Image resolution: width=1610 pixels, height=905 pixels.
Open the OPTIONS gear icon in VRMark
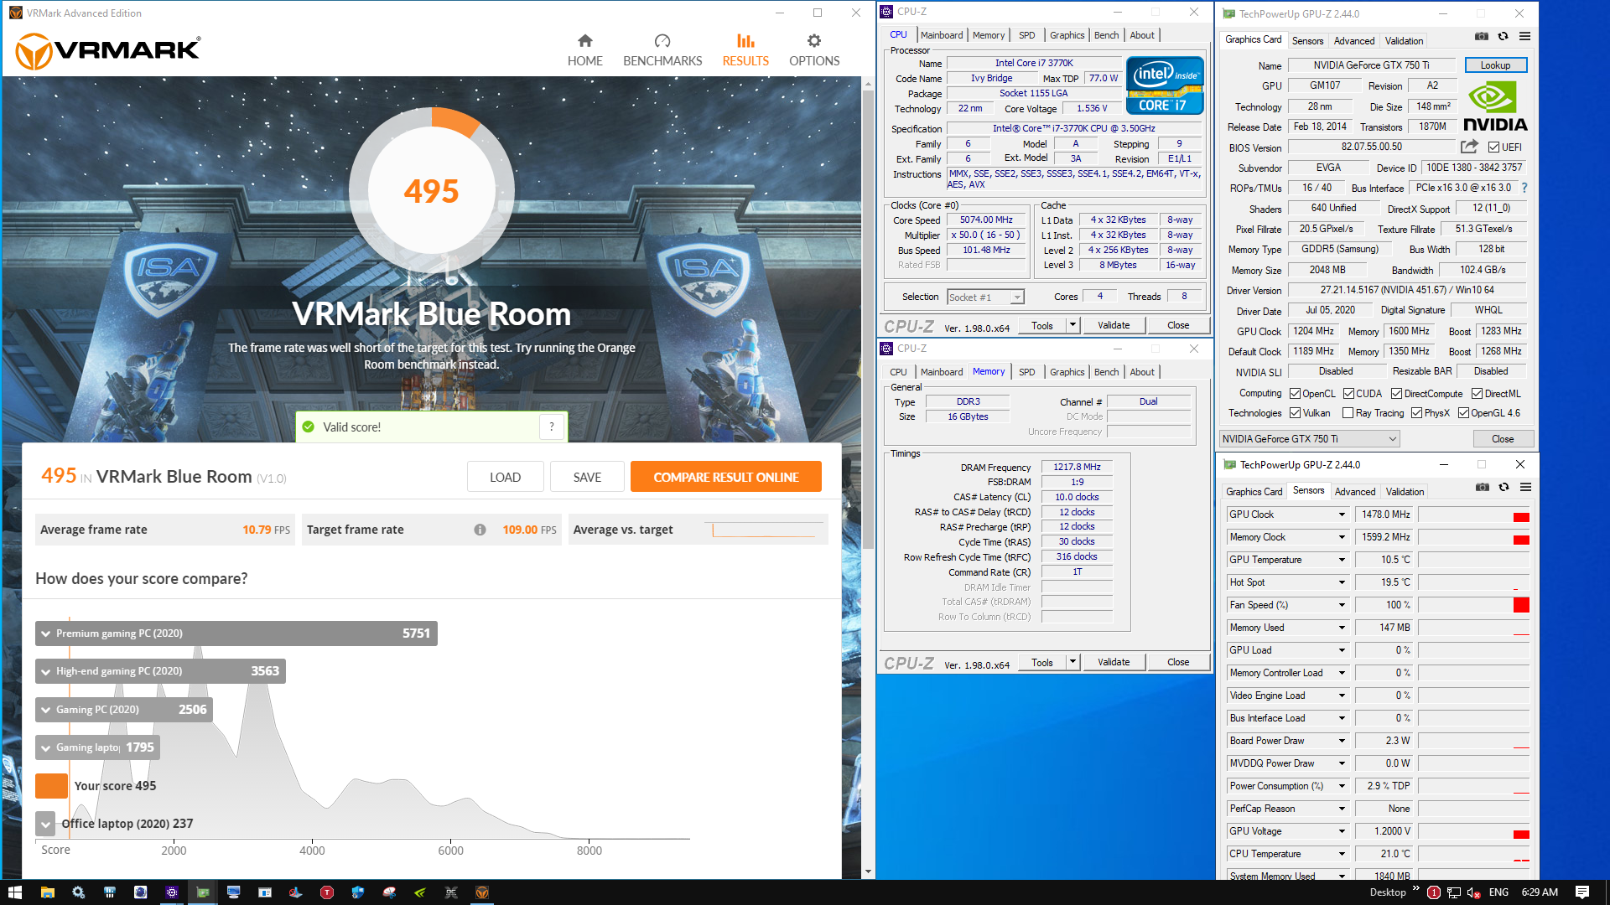pos(813,40)
